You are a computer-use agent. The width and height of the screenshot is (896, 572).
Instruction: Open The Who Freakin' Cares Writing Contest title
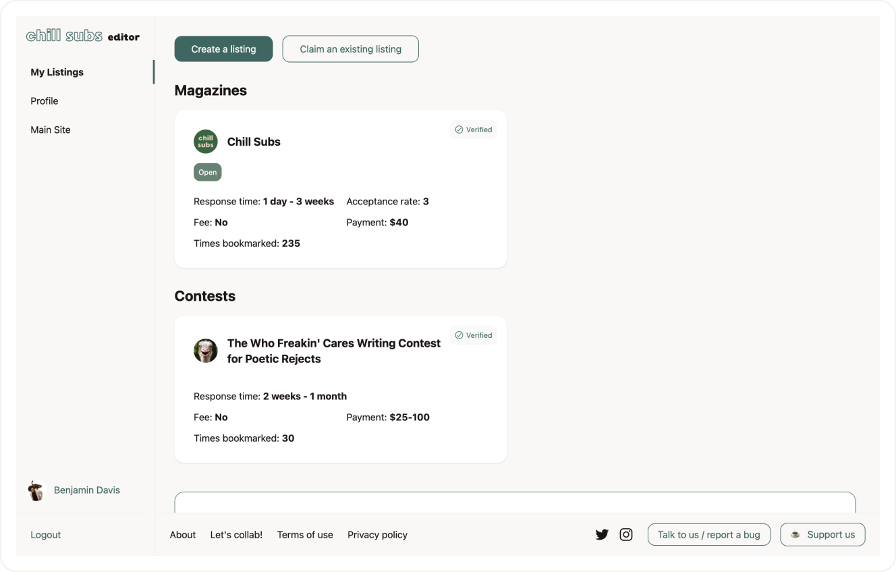(x=334, y=351)
